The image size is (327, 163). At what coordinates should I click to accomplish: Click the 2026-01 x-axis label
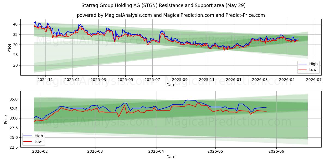coord(234,80)
